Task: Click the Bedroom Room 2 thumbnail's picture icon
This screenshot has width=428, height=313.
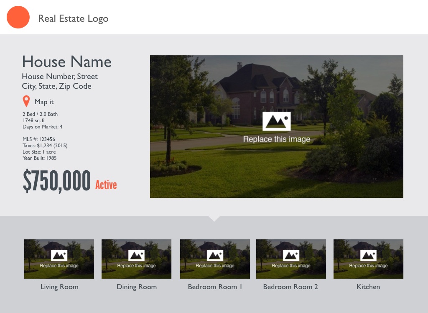Action: [291, 255]
